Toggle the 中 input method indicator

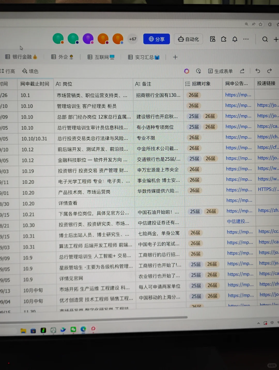[x=272, y=323]
